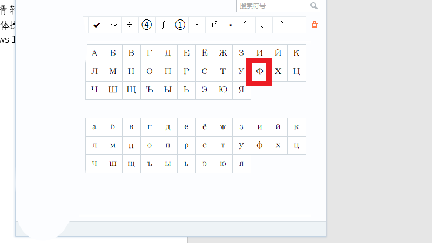Select uppercase Cyrillic letter П

tap(168, 72)
